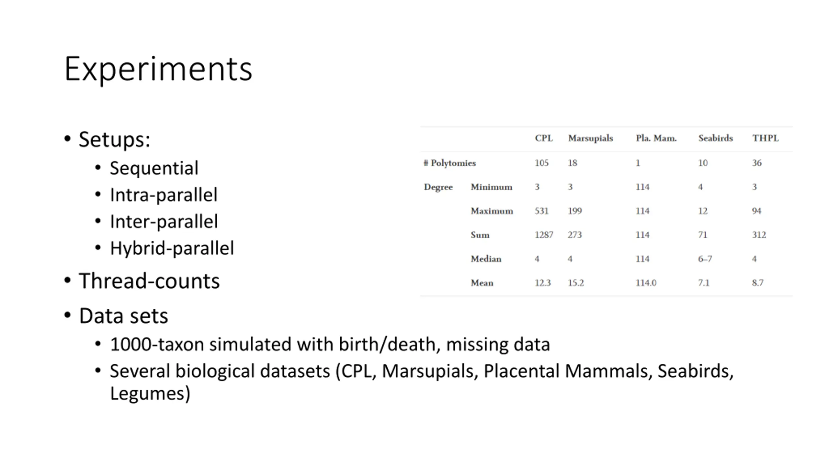Click the Seabirds Median value 6–7
Image resolution: width=829 pixels, height=466 pixels.
(x=705, y=259)
